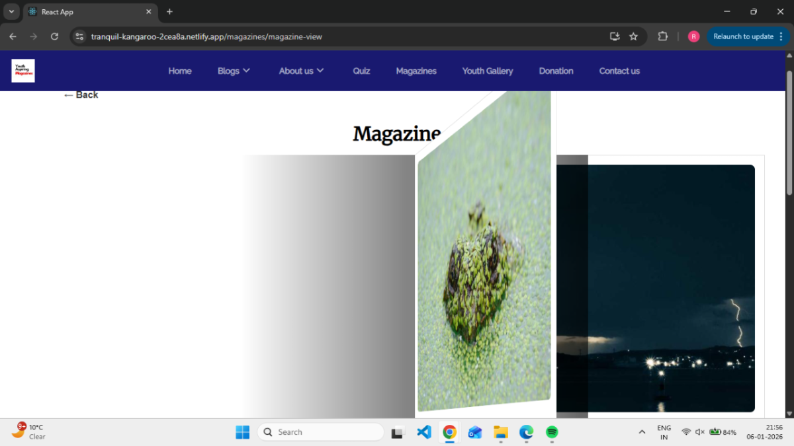Expand the Blogs dropdown menu
This screenshot has height=446, width=794.
pyautogui.click(x=234, y=71)
